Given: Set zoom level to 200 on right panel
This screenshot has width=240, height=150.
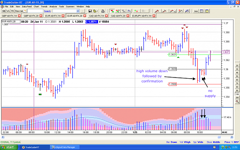Looking at the screenshot, I should click(x=237, y=97).
